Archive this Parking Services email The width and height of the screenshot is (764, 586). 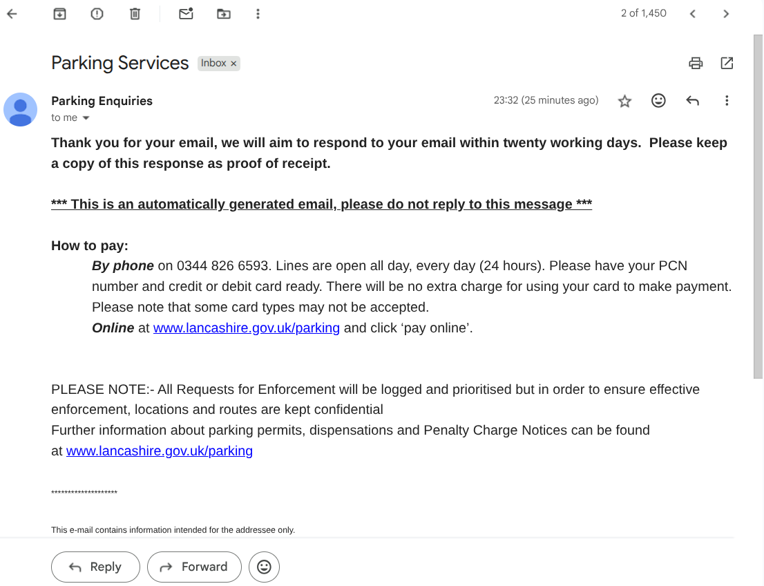click(x=60, y=14)
